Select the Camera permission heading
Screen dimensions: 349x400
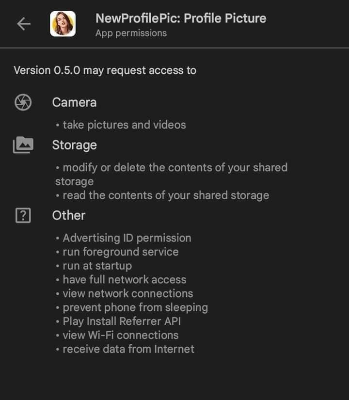click(74, 102)
